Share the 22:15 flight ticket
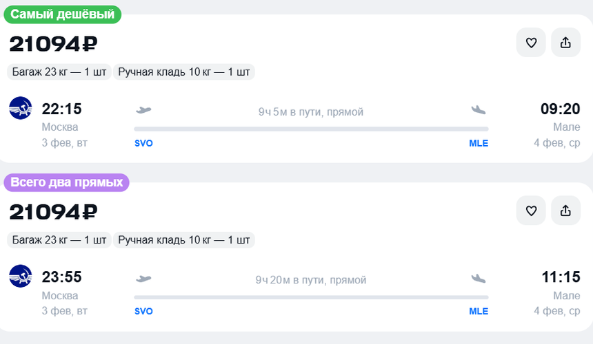593x344 pixels. pyautogui.click(x=565, y=43)
